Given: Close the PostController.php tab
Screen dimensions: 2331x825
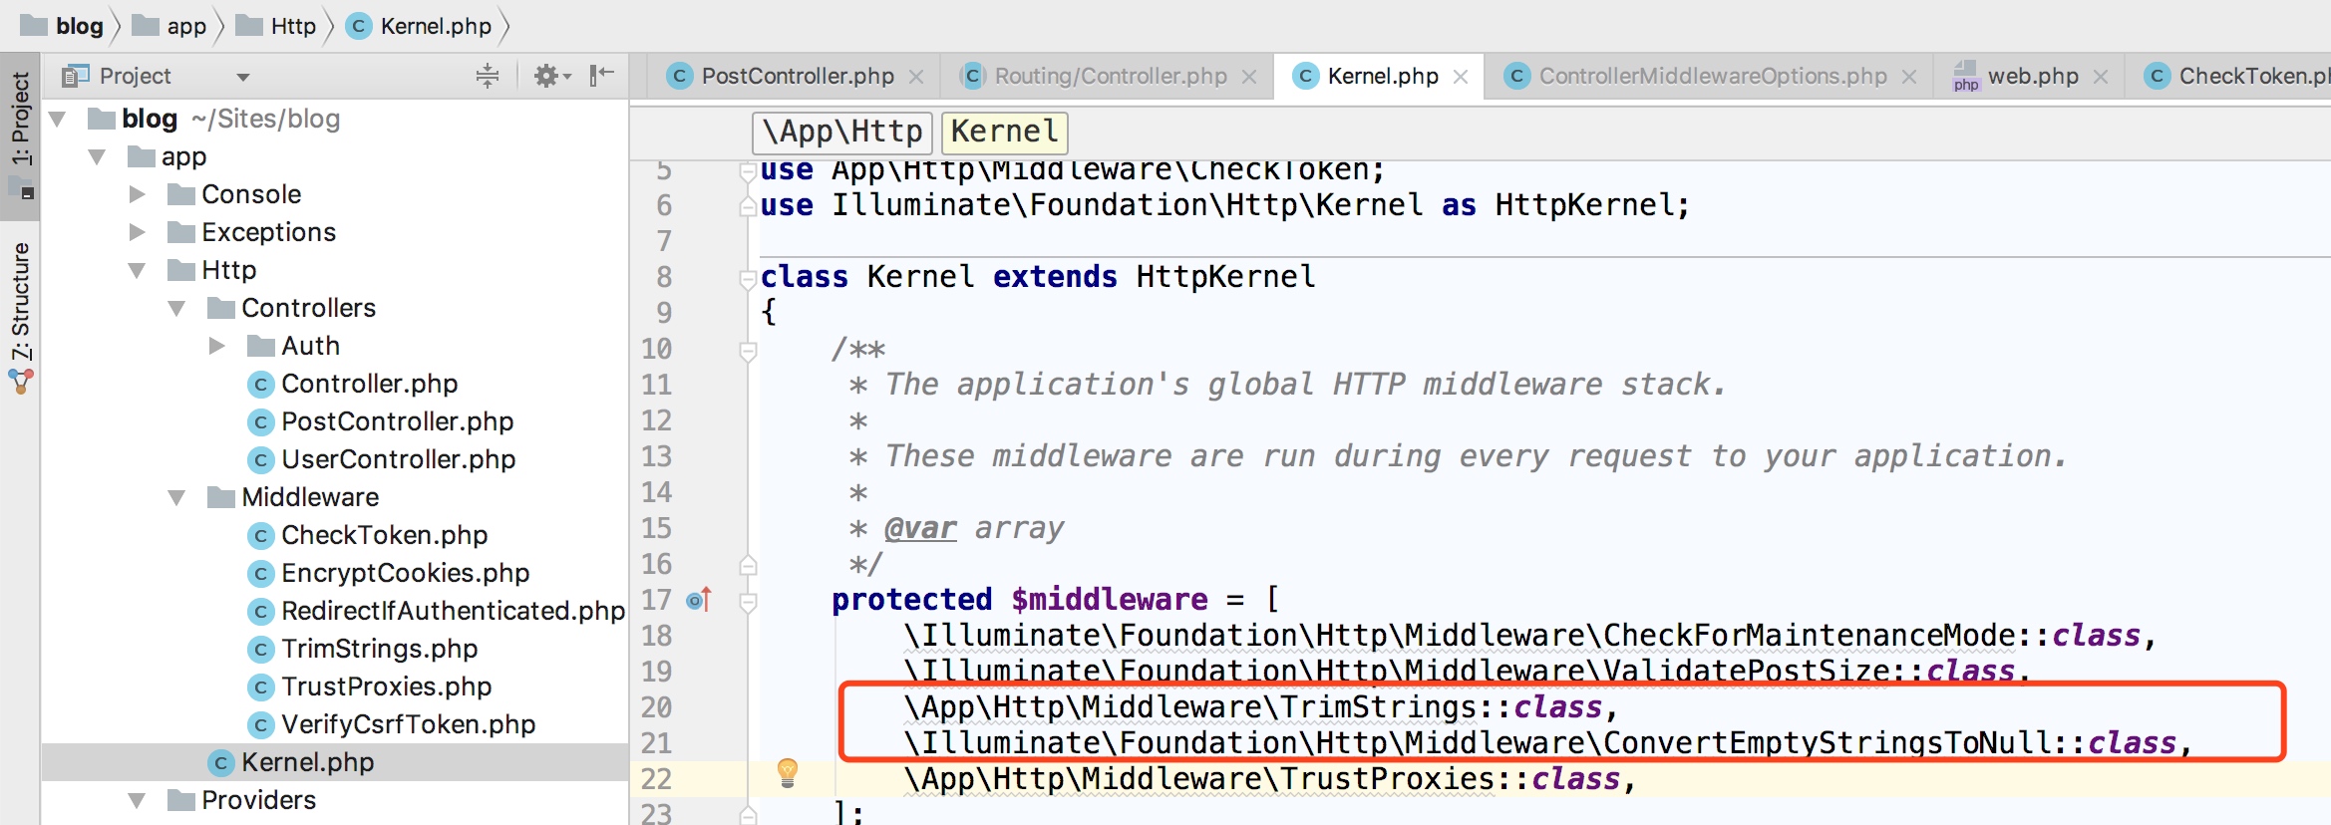Looking at the screenshot, I should [916, 77].
